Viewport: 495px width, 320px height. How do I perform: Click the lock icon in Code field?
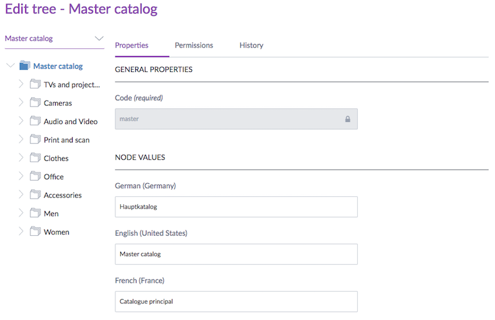click(347, 119)
